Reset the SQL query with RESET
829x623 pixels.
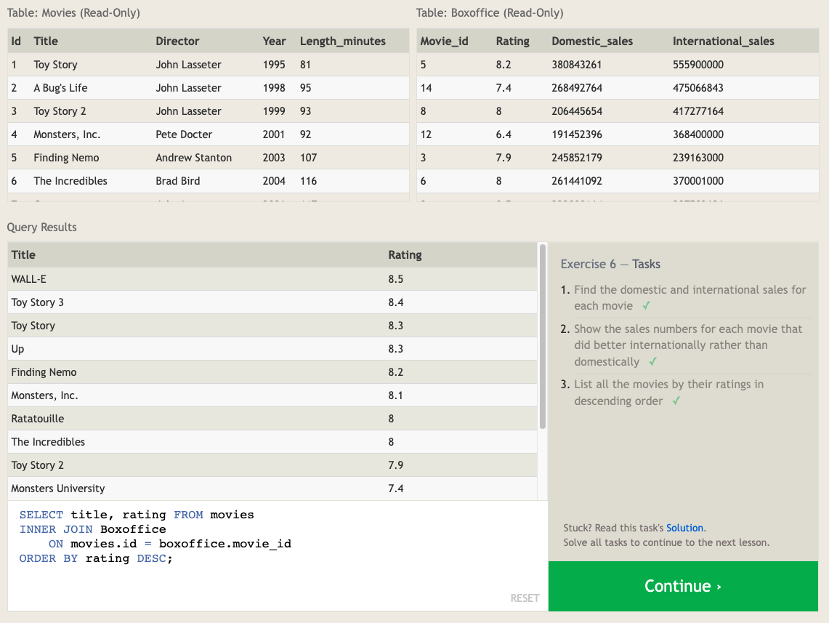tap(525, 598)
